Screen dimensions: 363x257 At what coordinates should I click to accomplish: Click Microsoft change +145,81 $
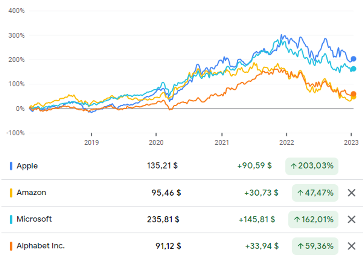pos(257,219)
